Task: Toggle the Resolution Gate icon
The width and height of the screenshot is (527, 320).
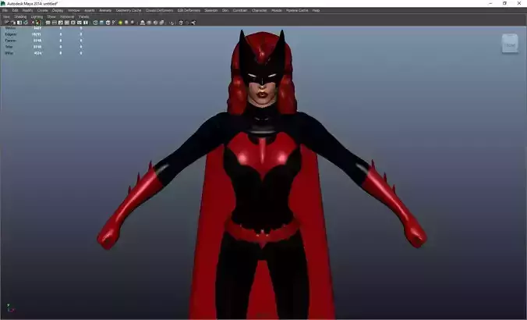Action: [x=61, y=23]
